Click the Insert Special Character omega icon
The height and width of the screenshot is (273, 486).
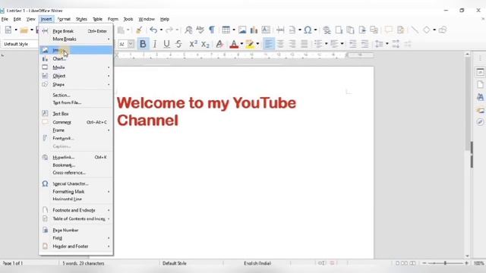(308, 30)
